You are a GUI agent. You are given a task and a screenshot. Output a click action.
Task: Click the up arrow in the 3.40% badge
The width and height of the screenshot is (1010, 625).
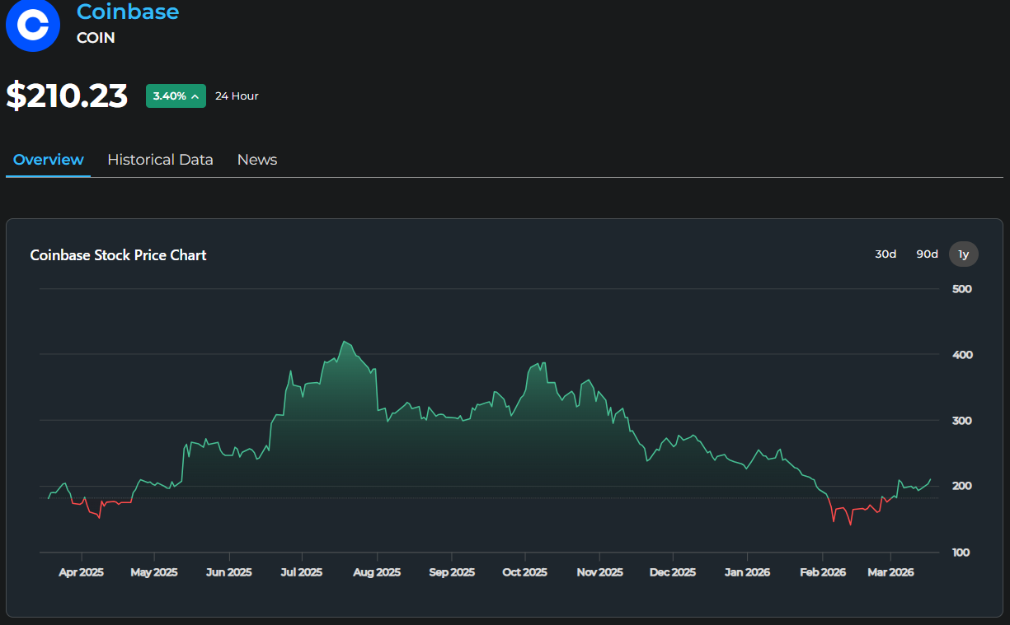195,96
